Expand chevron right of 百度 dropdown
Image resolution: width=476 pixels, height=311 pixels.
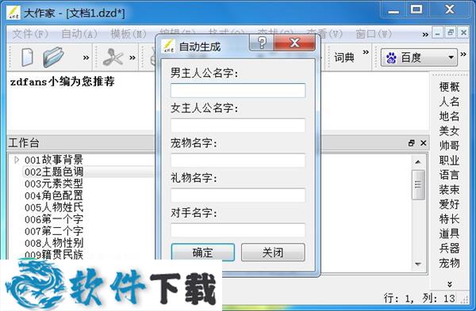[463, 54]
